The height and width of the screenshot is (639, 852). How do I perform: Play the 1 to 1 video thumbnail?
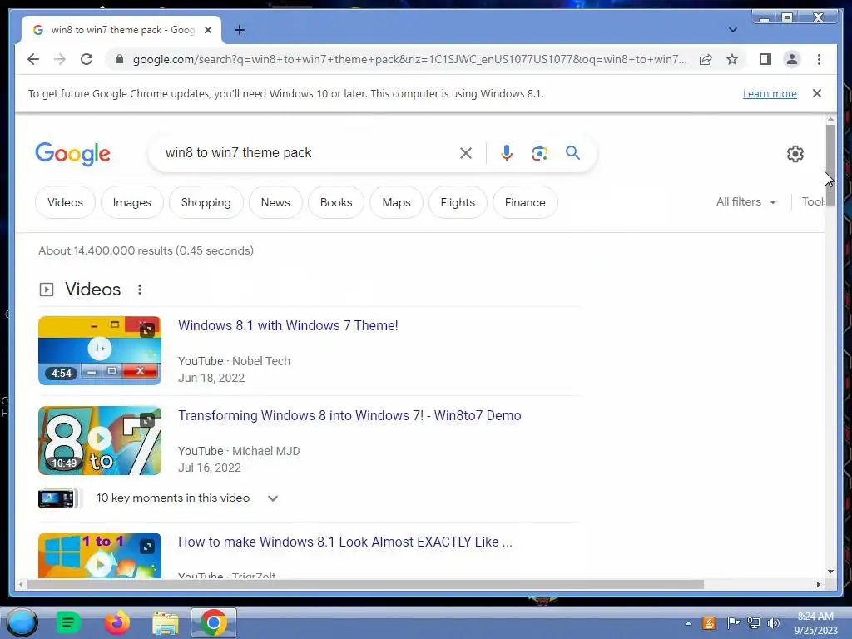point(100,555)
